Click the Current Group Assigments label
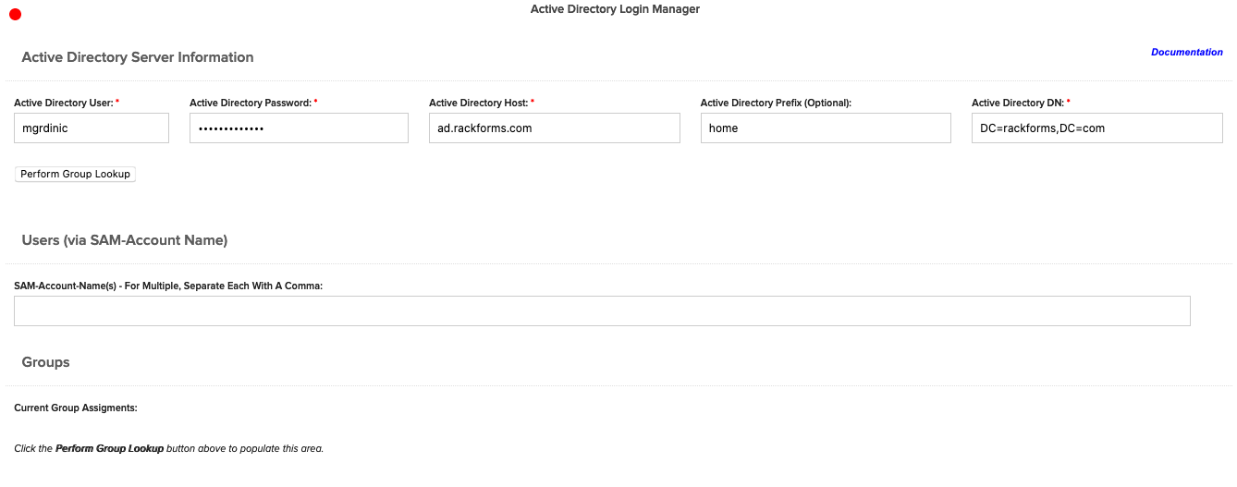 click(x=76, y=408)
